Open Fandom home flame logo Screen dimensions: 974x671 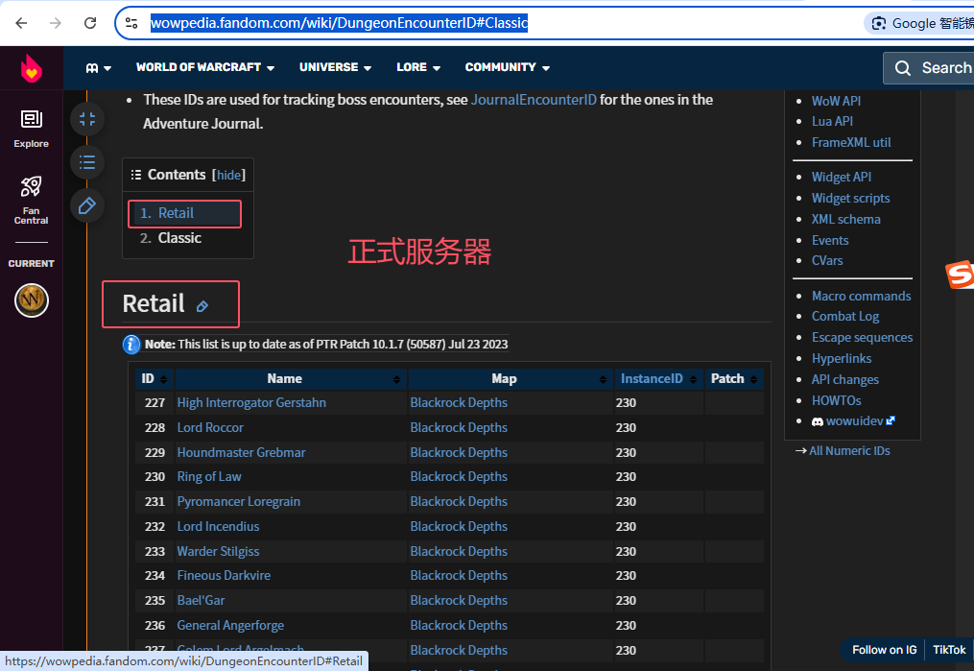click(x=31, y=68)
